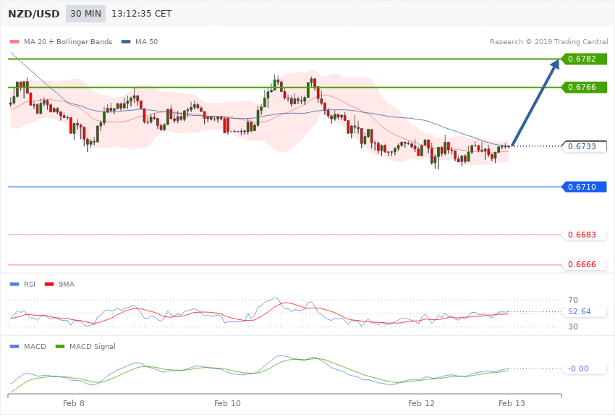Screen dimensions: 615x417
Task: Click the 9MA legend swatch
Action: click(x=49, y=284)
